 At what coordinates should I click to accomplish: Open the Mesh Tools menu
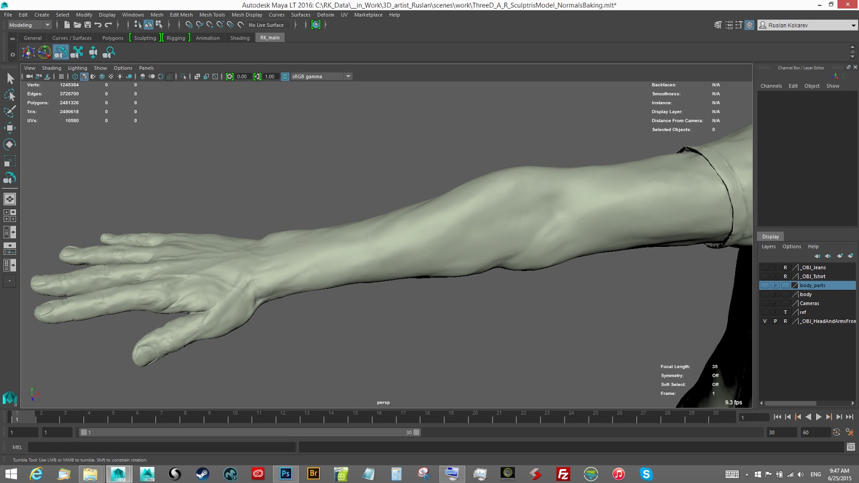tap(212, 14)
